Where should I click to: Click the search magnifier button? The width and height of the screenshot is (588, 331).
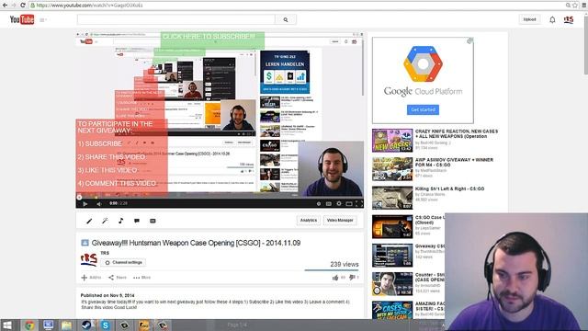click(x=286, y=19)
